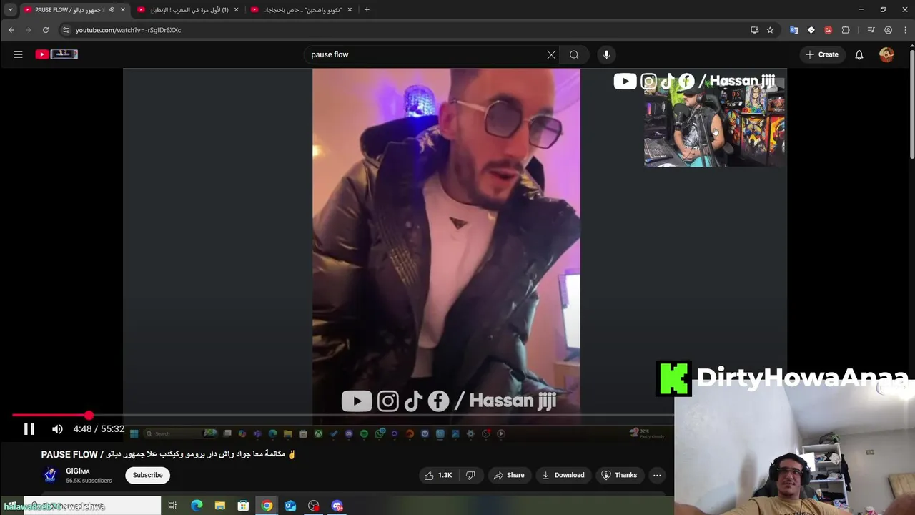Image resolution: width=915 pixels, height=515 pixels.
Task: Download the video
Action: (563, 475)
